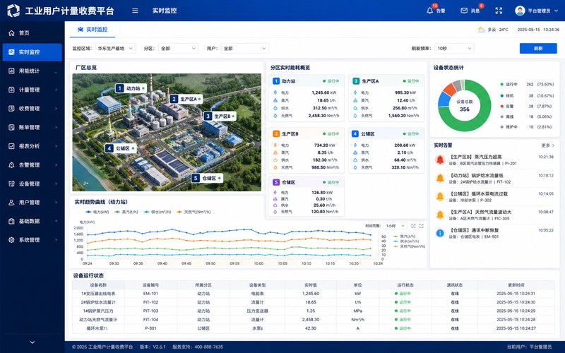Viewport: 565px width, 353px height.
Task: Enter fullscreen via header expand icon
Action: (499, 11)
